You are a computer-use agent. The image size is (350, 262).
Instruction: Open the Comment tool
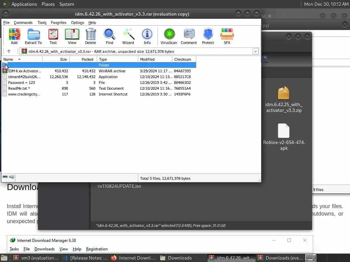pyautogui.click(x=189, y=36)
